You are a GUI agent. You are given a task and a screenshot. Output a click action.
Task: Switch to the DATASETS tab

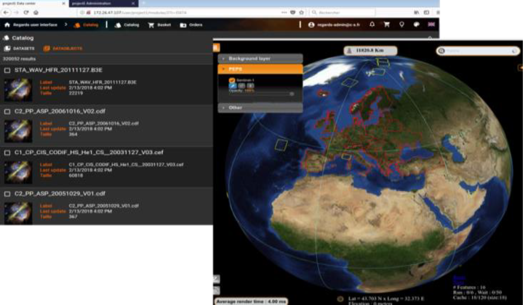[20, 49]
